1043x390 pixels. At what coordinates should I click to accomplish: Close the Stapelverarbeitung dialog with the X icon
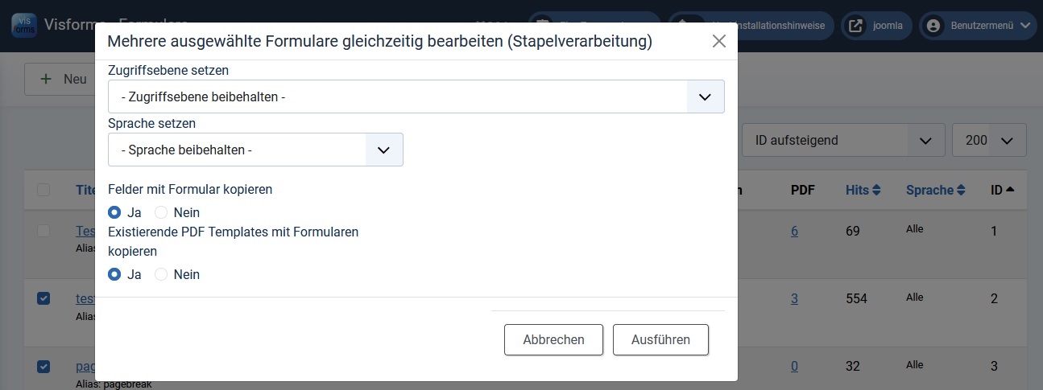click(719, 42)
